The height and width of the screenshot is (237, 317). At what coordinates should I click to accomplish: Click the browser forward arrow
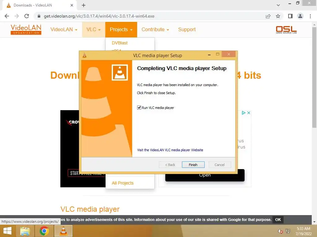tap(17, 16)
